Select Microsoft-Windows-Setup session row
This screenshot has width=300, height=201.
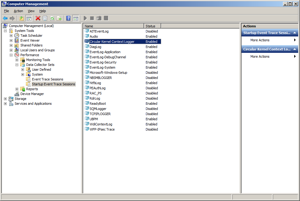point(122,73)
